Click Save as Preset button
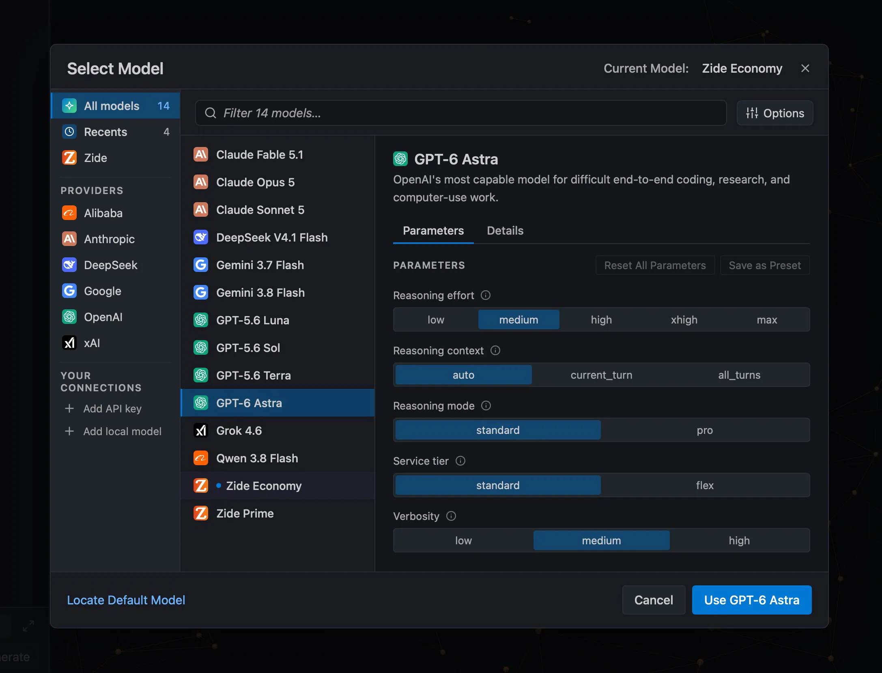Image resolution: width=882 pixels, height=673 pixels. tap(765, 265)
